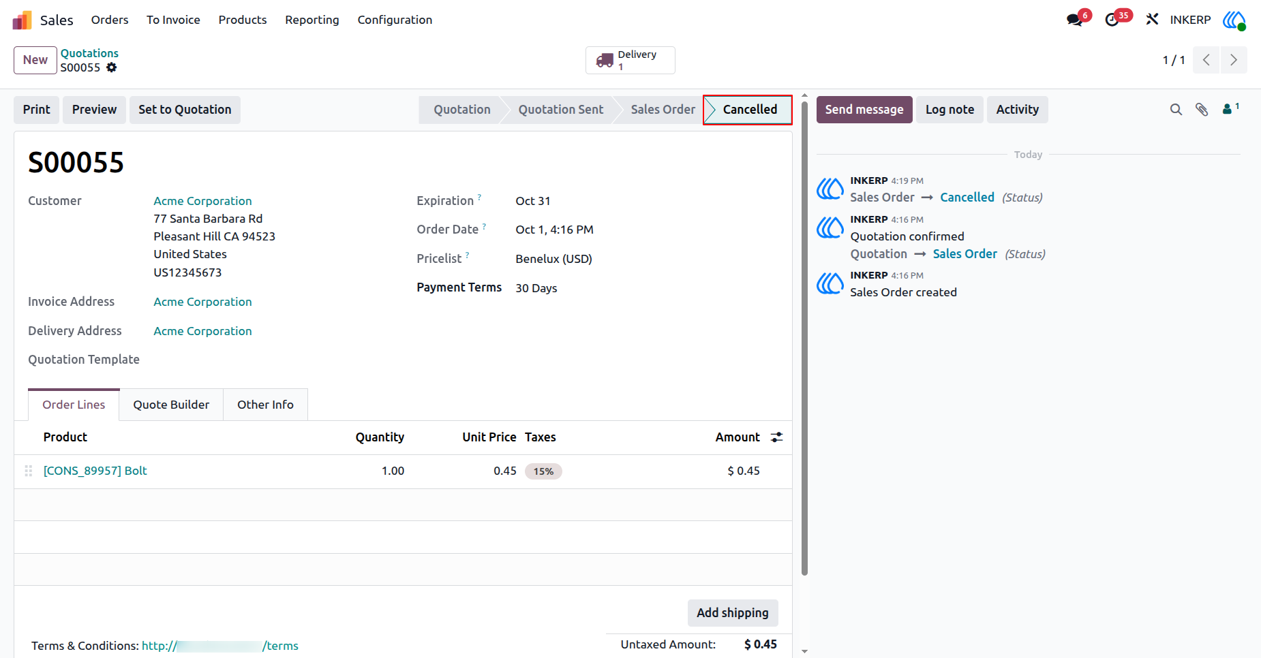The image size is (1261, 658).
Task: Open the Orders menu
Action: tap(110, 20)
